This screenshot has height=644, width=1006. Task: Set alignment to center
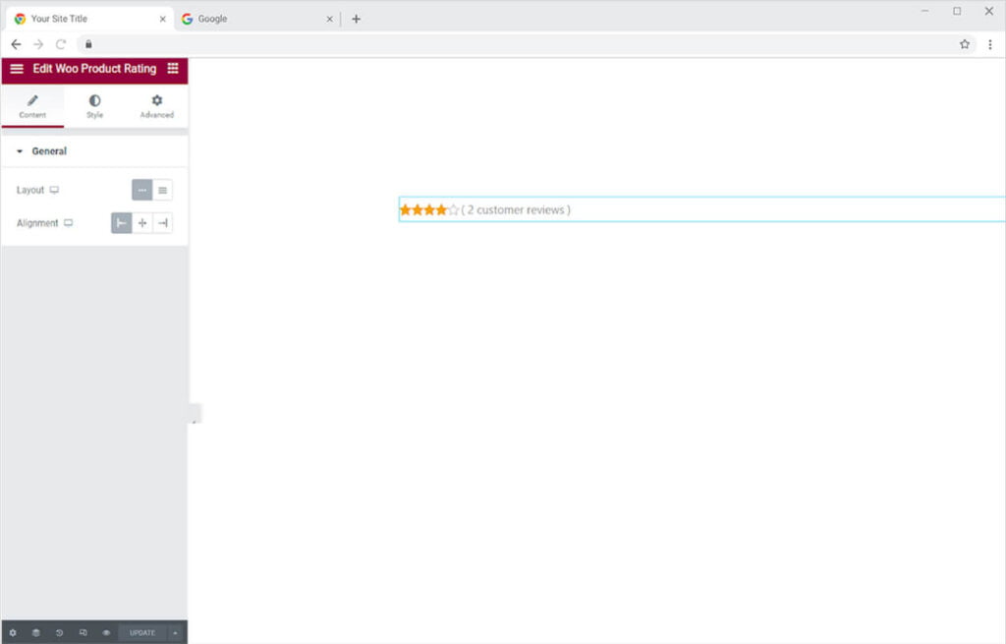pos(142,223)
